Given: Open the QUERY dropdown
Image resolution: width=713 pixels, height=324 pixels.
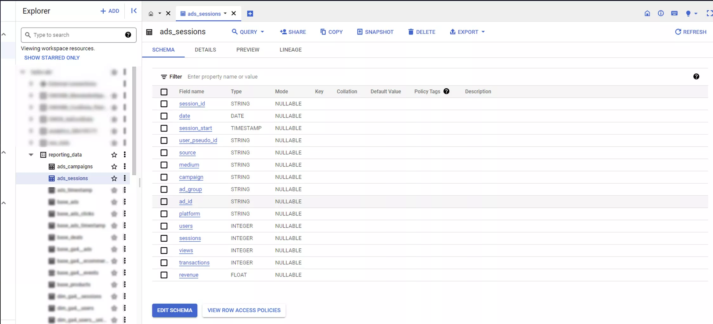Looking at the screenshot, I should [248, 32].
